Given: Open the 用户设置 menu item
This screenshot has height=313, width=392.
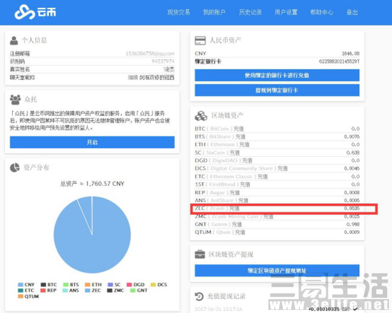Looking at the screenshot, I should pos(286,12).
